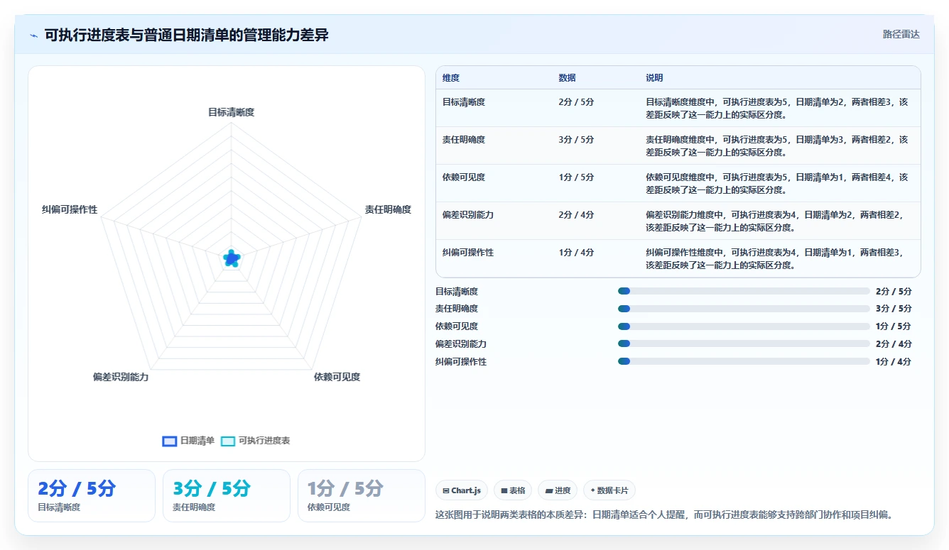949x550 pixels.
Task: Click the 3分 / 5分 table cell
Action: (577, 140)
